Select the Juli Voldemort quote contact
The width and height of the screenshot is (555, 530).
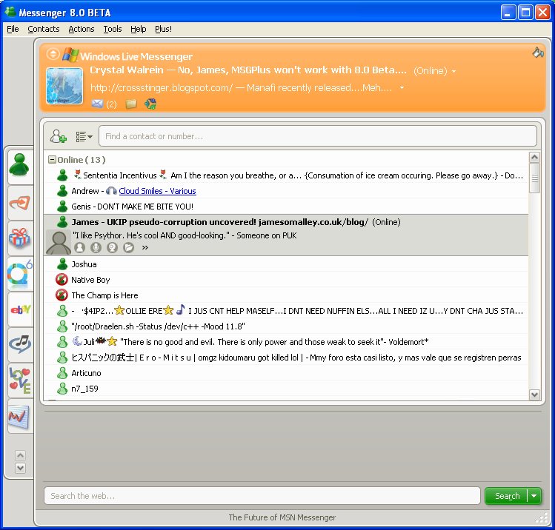click(x=285, y=341)
